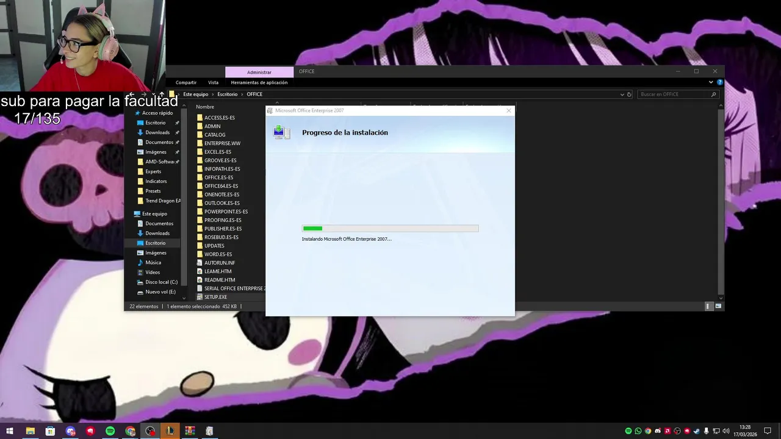This screenshot has width=781, height=439.
Task: Open Discord taskbar icon with notification badge
Action: click(x=70, y=431)
